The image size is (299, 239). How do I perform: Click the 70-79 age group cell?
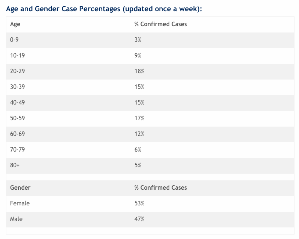pos(18,150)
